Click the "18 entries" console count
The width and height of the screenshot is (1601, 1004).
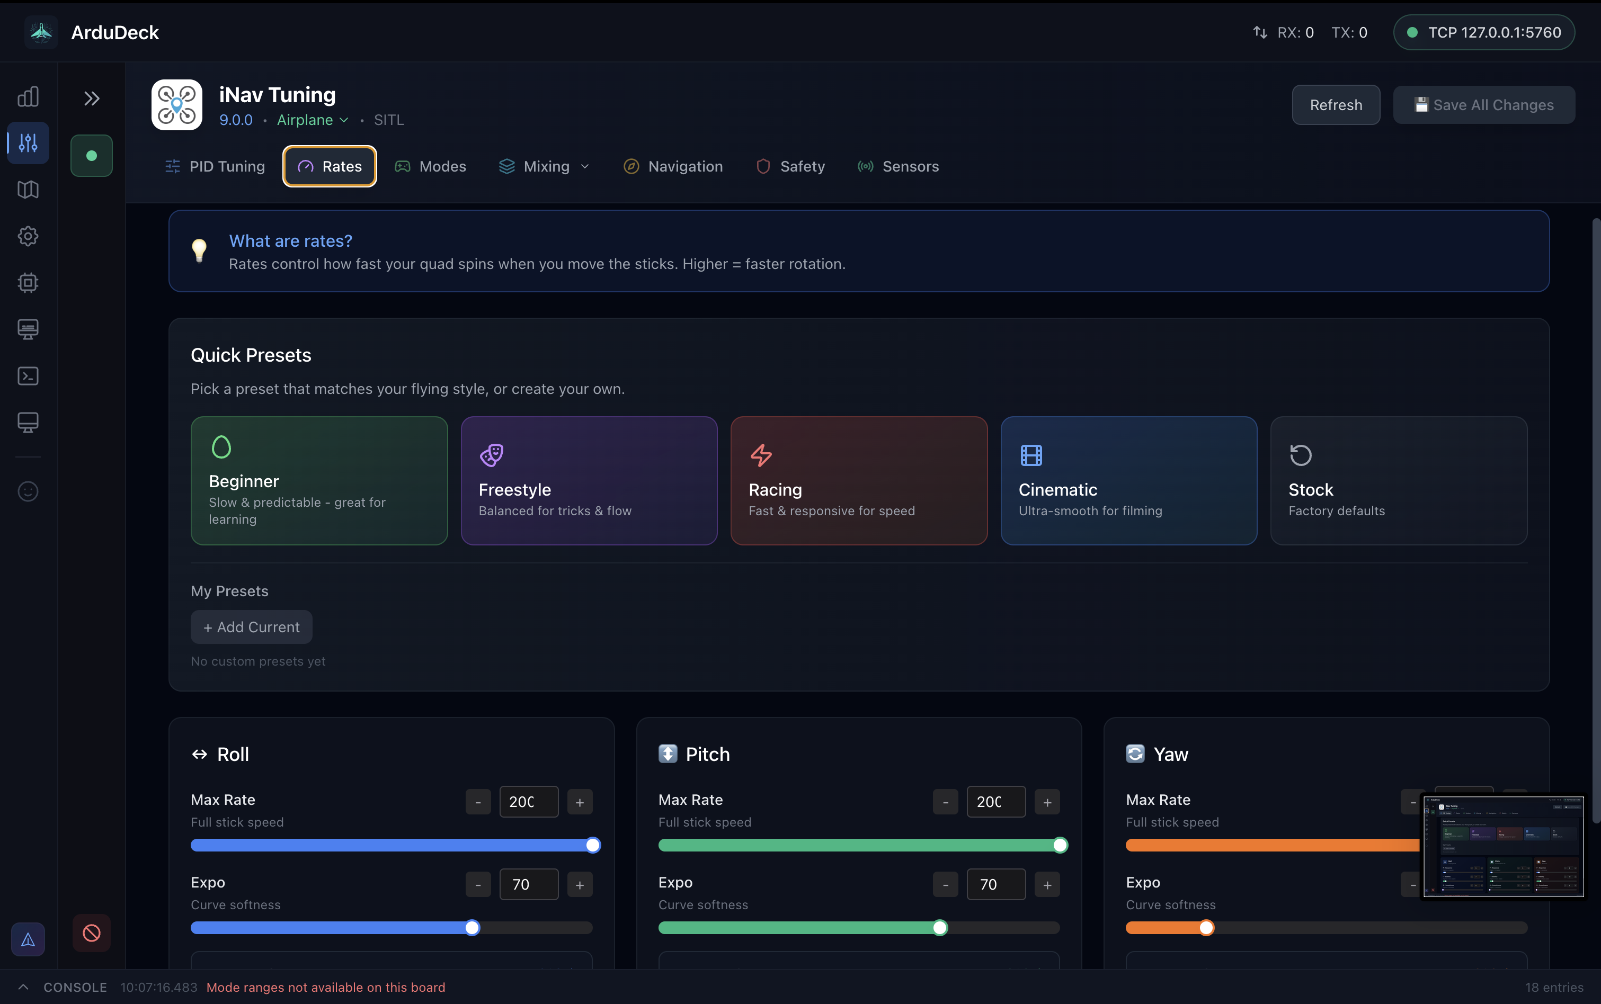tap(1554, 987)
